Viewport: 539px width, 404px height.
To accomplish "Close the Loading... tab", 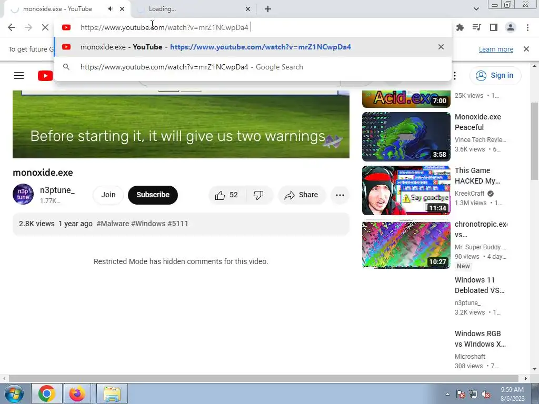I will (248, 9).
